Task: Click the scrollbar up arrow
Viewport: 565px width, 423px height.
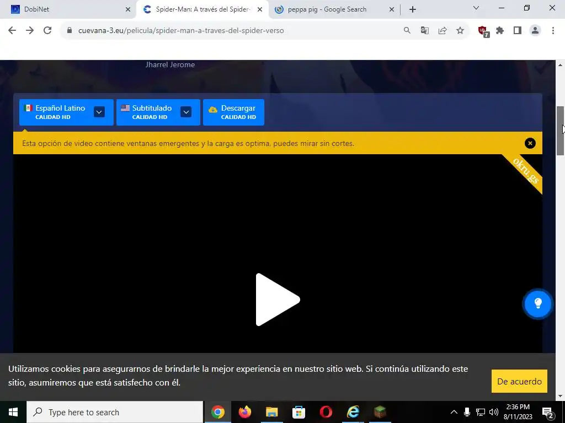Action: pyautogui.click(x=560, y=65)
